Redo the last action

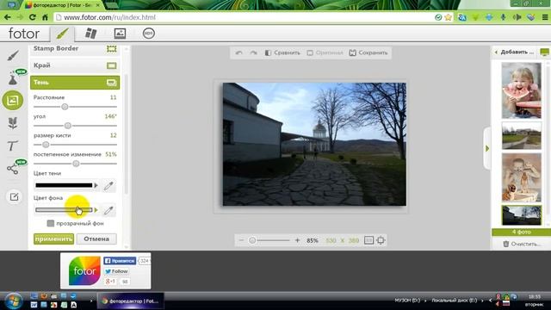[x=253, y=53]
